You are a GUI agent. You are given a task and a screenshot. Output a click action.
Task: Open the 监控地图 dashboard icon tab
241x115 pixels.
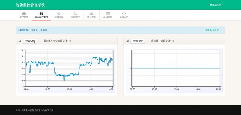coord(24,14)
